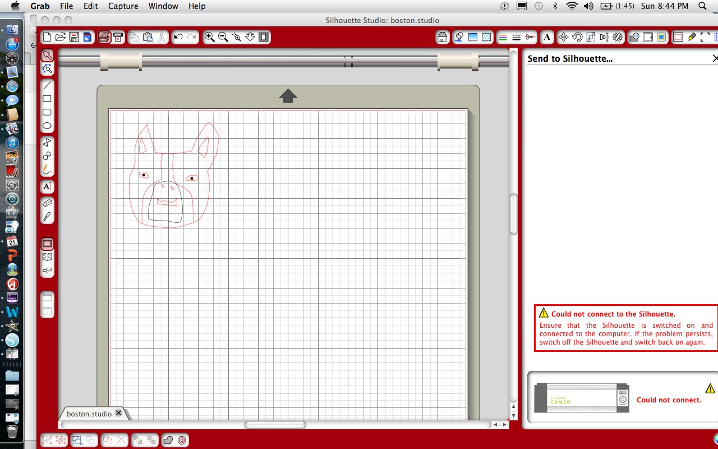This screenshot has width=718, height=449.
Task: Open the Fill Pattern panel
Action: (486, 38)
